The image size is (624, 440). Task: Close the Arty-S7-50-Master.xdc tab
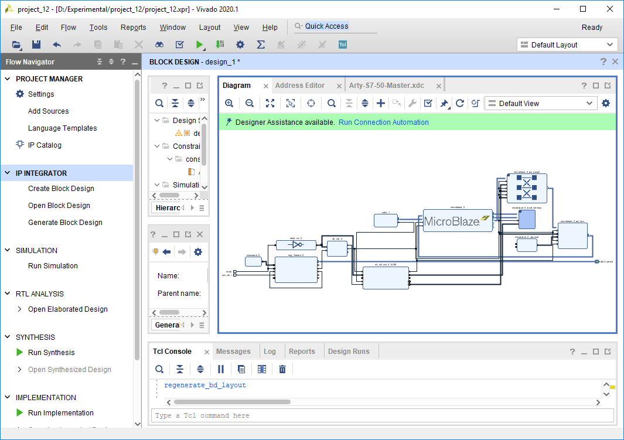click(x=438, y=86)
